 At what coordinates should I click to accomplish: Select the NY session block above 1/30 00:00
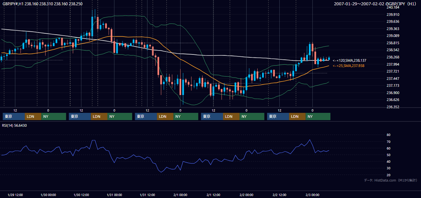point(54,116)
